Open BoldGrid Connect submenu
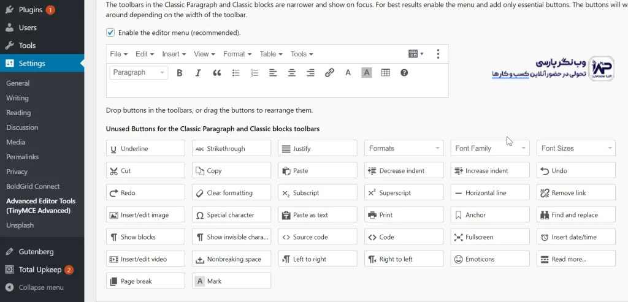The height and width of the screenshot is (302, 628). 33,186
